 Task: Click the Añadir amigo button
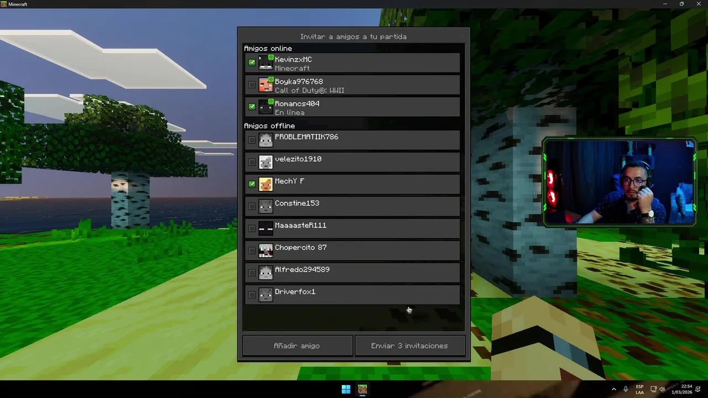point(297,345)
